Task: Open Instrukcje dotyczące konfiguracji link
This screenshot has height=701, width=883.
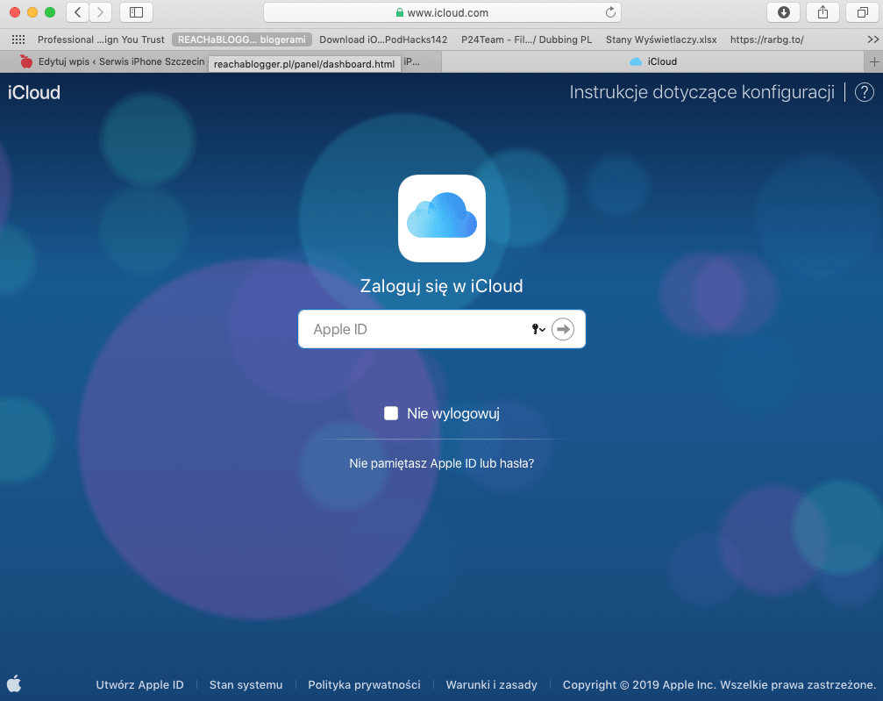Action: [701, 93]
